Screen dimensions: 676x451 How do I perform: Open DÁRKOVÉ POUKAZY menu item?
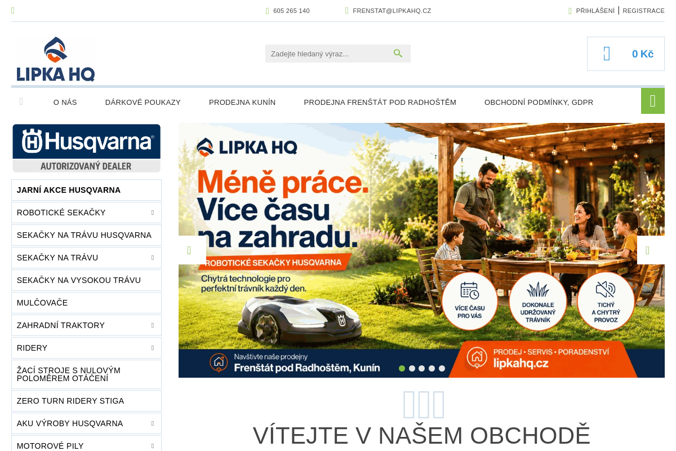click(x=143, y=102)
